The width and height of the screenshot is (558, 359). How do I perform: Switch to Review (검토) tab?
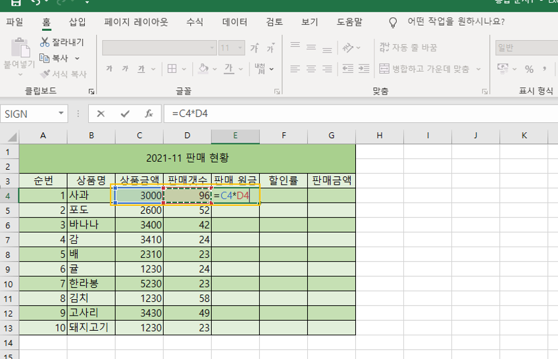(274, 22)
